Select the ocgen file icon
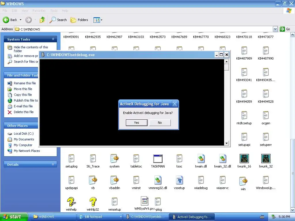The height and width of the screenshot is (221, 295). click(266, 115)
